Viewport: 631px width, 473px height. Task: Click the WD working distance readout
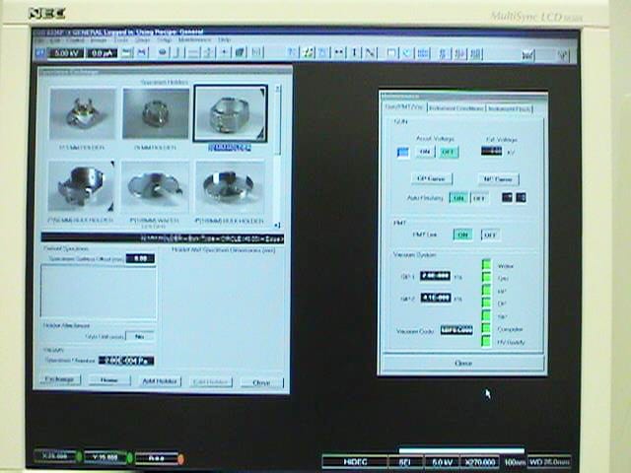(x=548, y=462)
